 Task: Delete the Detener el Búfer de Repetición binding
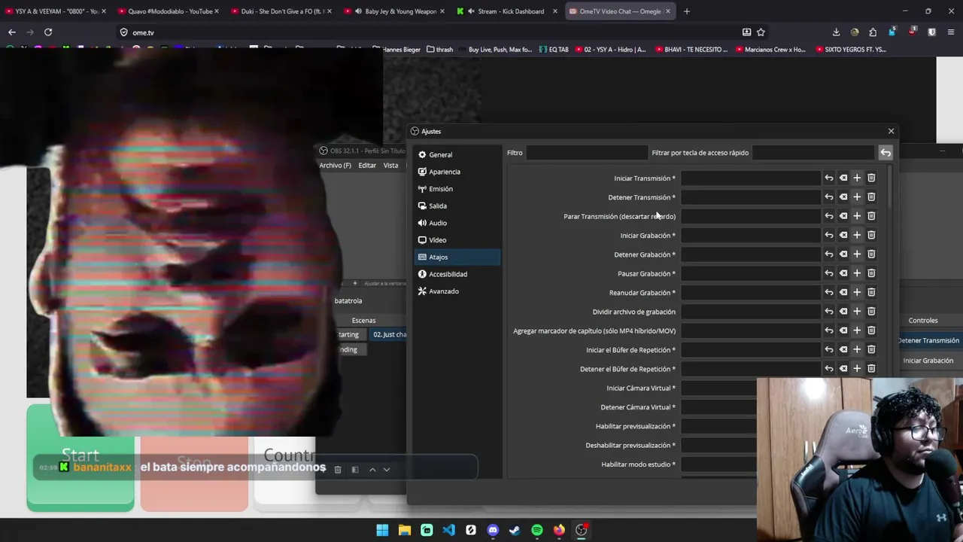pos(871,369)
